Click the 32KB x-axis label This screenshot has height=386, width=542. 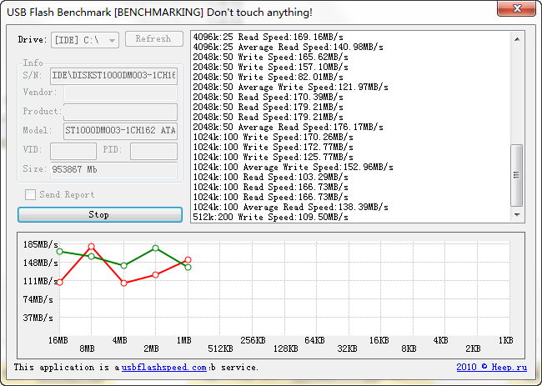(347, 349)
